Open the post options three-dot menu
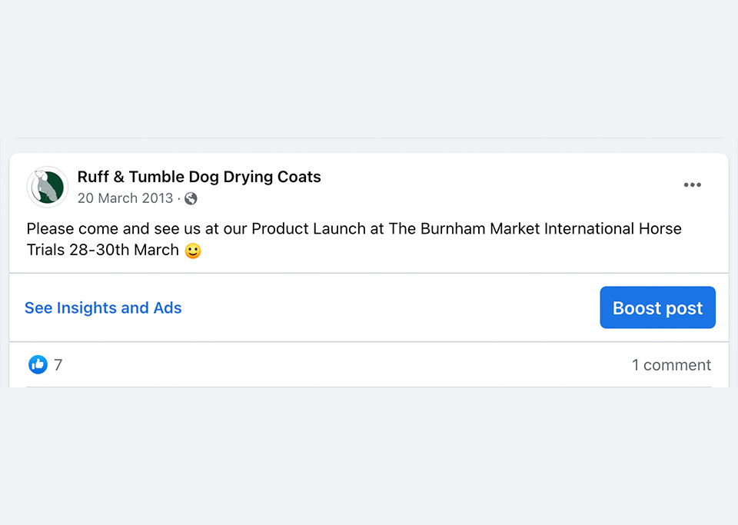The image size is (738, 525). [692, 185]
